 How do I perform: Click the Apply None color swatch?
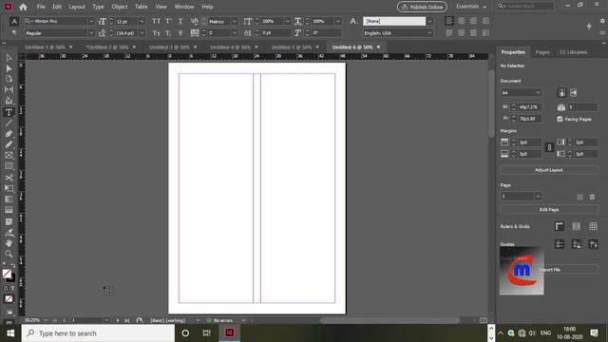[9, 299]
